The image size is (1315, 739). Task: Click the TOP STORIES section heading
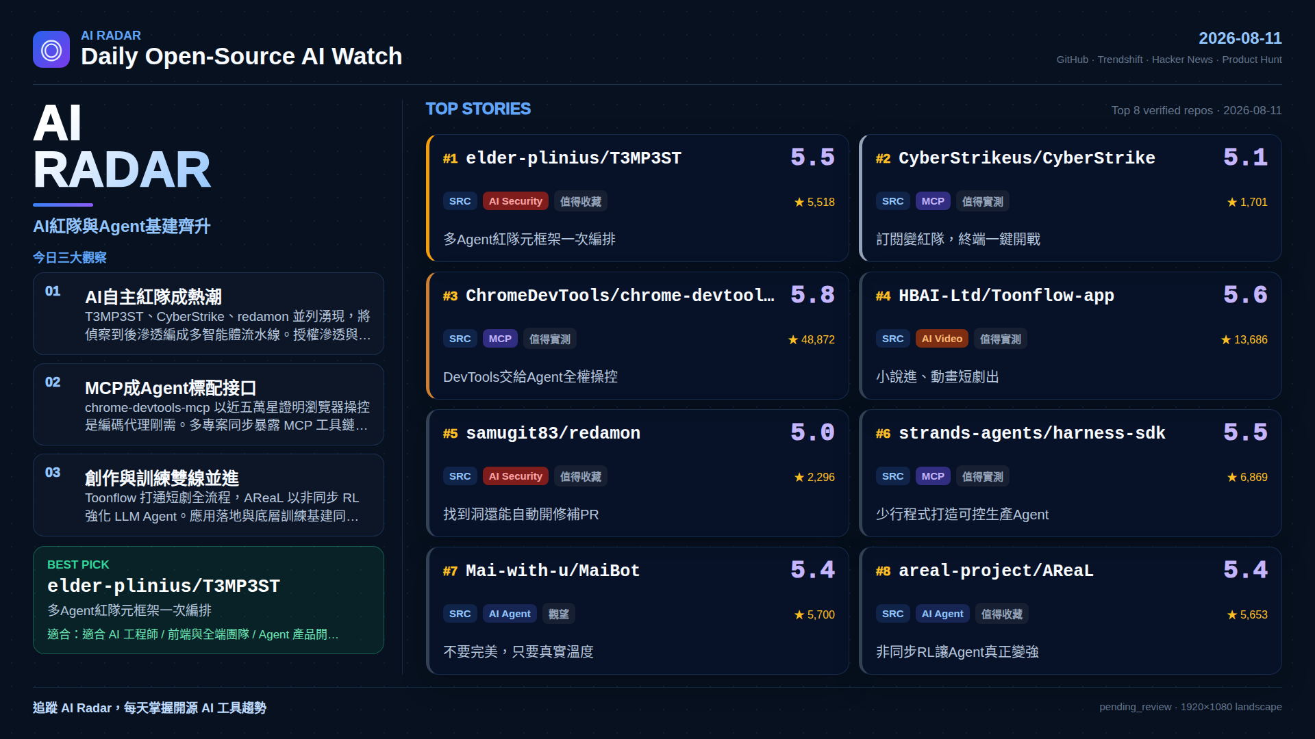478,109
